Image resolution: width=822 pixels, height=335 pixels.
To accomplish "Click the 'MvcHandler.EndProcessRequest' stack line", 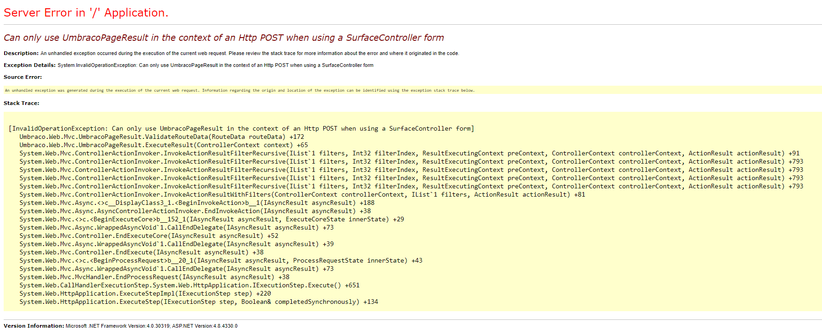I will 154,277.
